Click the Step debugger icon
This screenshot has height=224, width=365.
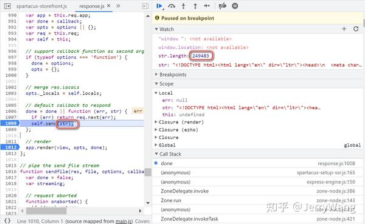coord(207,6)
